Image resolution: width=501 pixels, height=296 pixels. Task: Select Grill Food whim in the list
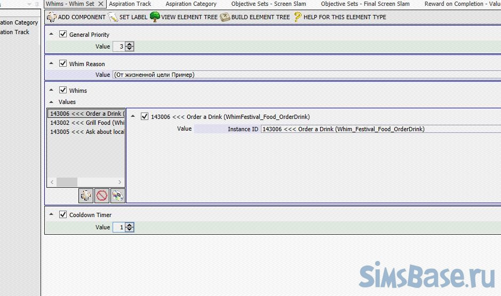[87, 123]
